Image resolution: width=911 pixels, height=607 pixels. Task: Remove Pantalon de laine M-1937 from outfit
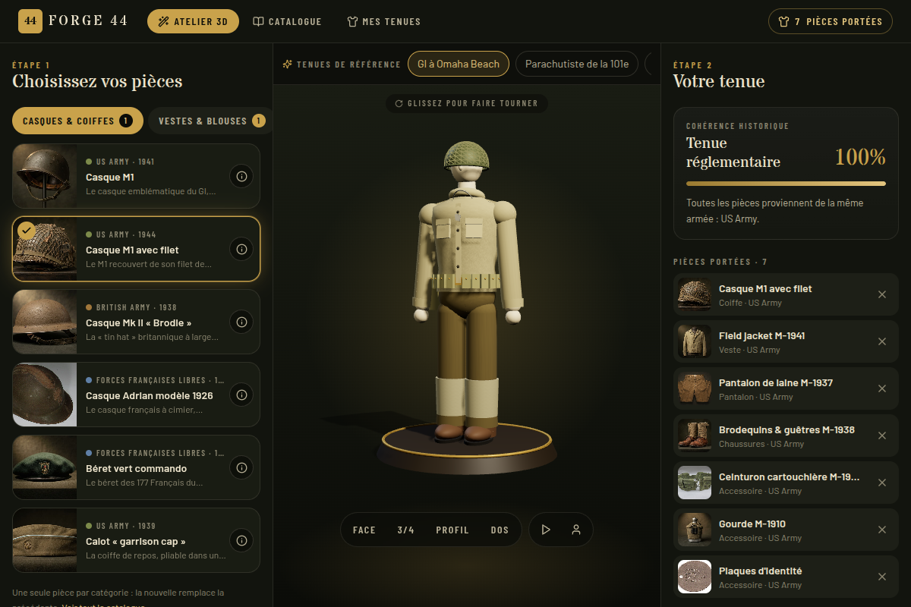point(882,388)
